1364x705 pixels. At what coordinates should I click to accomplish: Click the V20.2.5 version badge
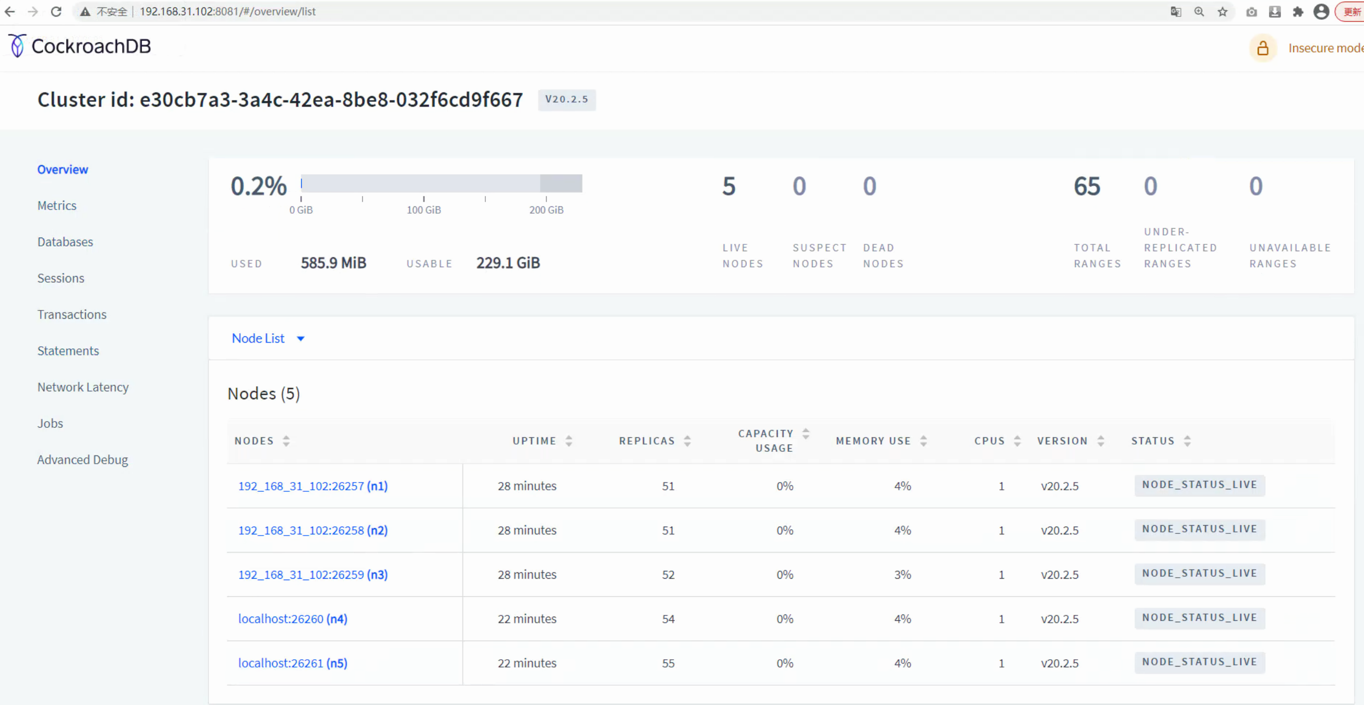point(567,99)
